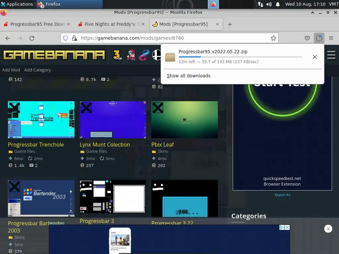The width and height of the screenshot is (339, 254).
Task: Adjust volume from speaker tray icon
Action: (x=269, y=4)
